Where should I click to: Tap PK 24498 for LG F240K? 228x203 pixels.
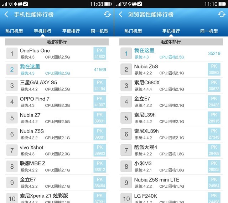(214, 198)
